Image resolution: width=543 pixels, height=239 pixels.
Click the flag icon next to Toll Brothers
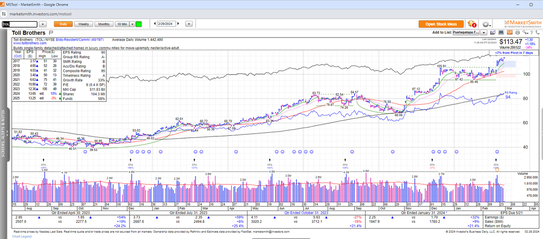click(51, 33)
